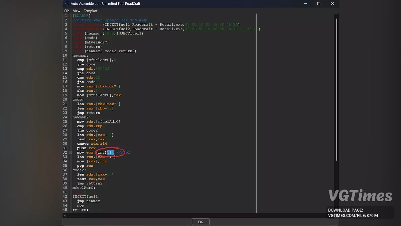Select the code2: label on line 36
401x226 pixels.
tap(79, 170)
